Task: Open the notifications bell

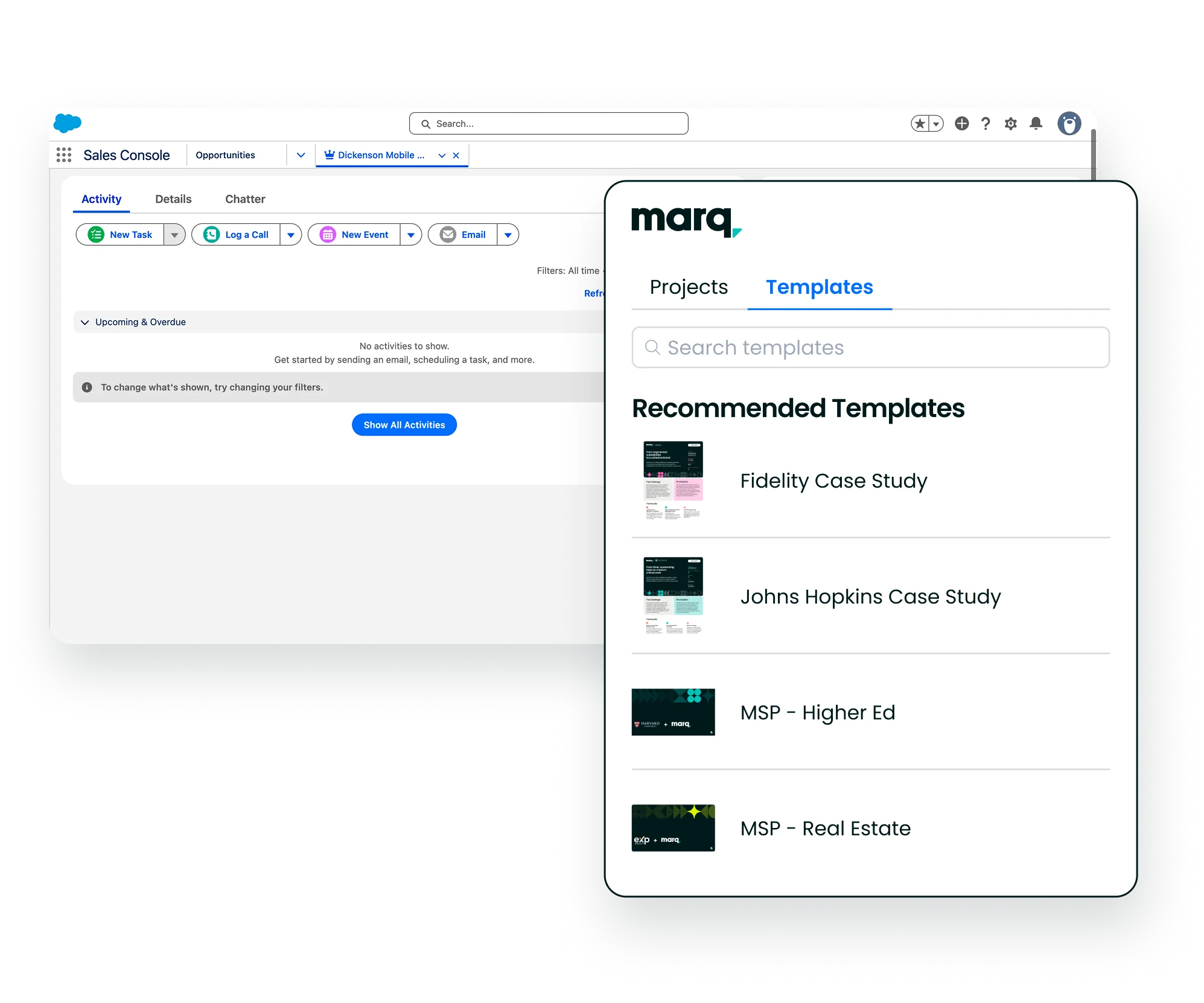Action: point(1036,124)
